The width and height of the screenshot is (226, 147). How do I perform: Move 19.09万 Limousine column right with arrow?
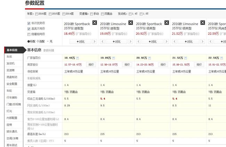click(x=130, y=41)
